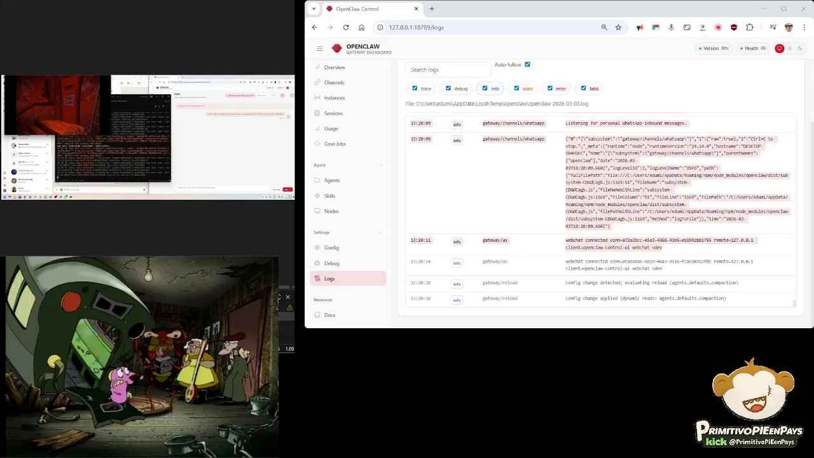Toggle the info log level checkbox
The image size is (814, 458).
pyautogui.click(x=485, y=88)
